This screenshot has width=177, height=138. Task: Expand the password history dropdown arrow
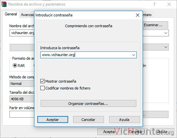pos(134,55)
